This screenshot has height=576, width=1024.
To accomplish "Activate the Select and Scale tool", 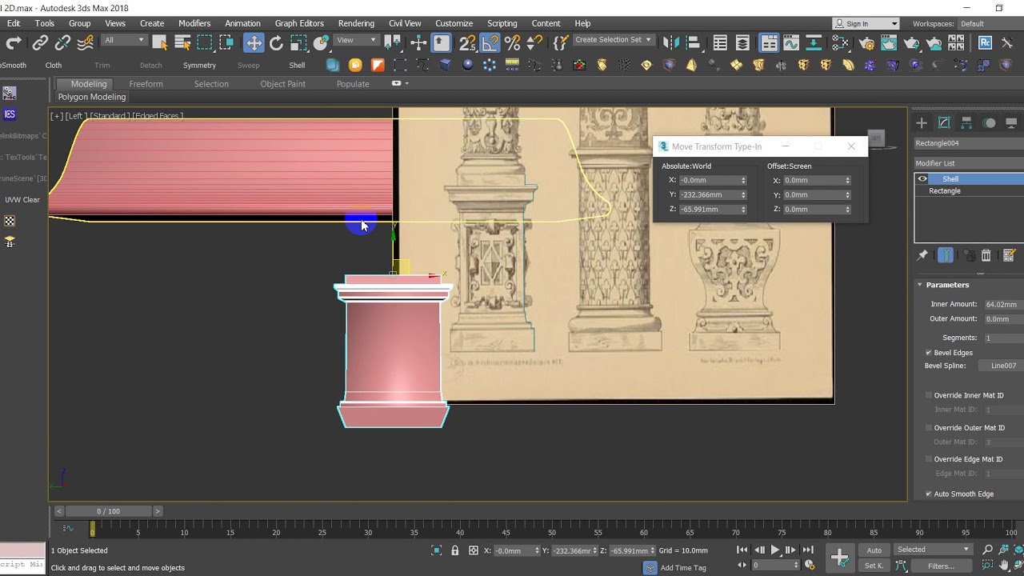I will pyautogui.click(x=298, y=43).
